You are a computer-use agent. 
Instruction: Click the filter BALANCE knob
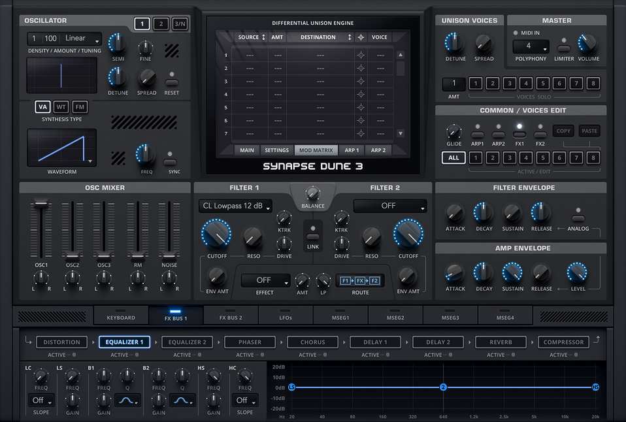coord(312,193)
